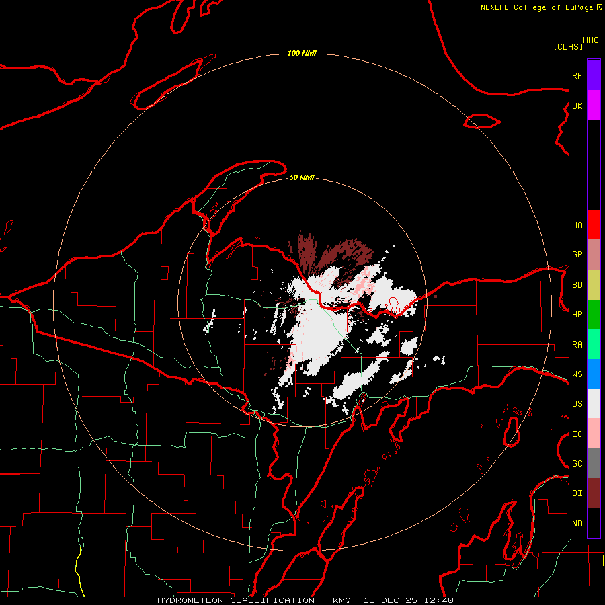Click the "BI" legend label
The width and height of the screenshot is (605, 605).
(x=577, y=493)
